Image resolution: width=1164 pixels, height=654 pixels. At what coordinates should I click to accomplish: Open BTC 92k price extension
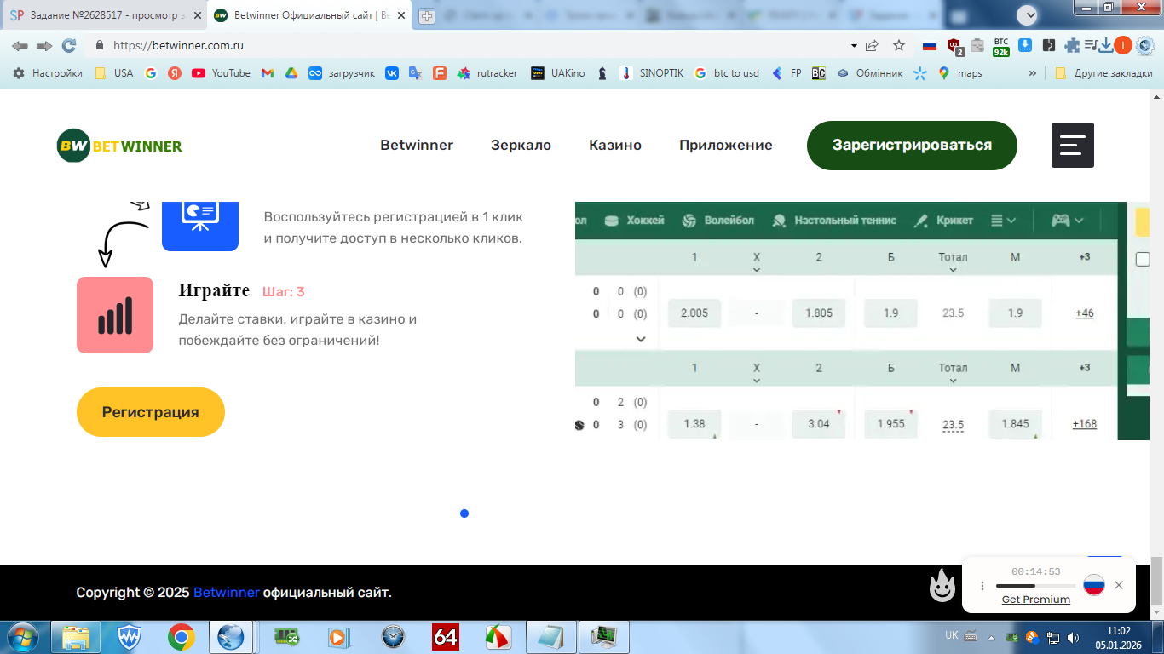1001,46
